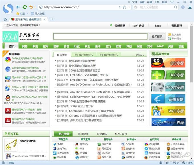Close the 三斗米下载 tab
Screen dimensions: 194x165
pyautogui.click(x=45, y=20)
